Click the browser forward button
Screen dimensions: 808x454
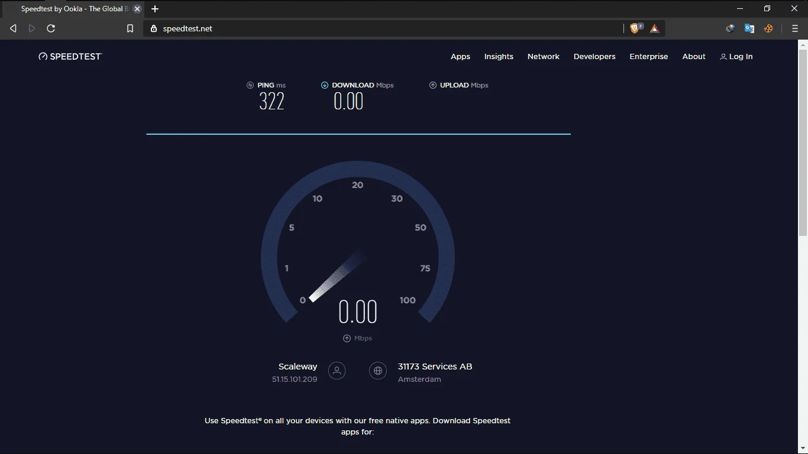coord(32,28)
